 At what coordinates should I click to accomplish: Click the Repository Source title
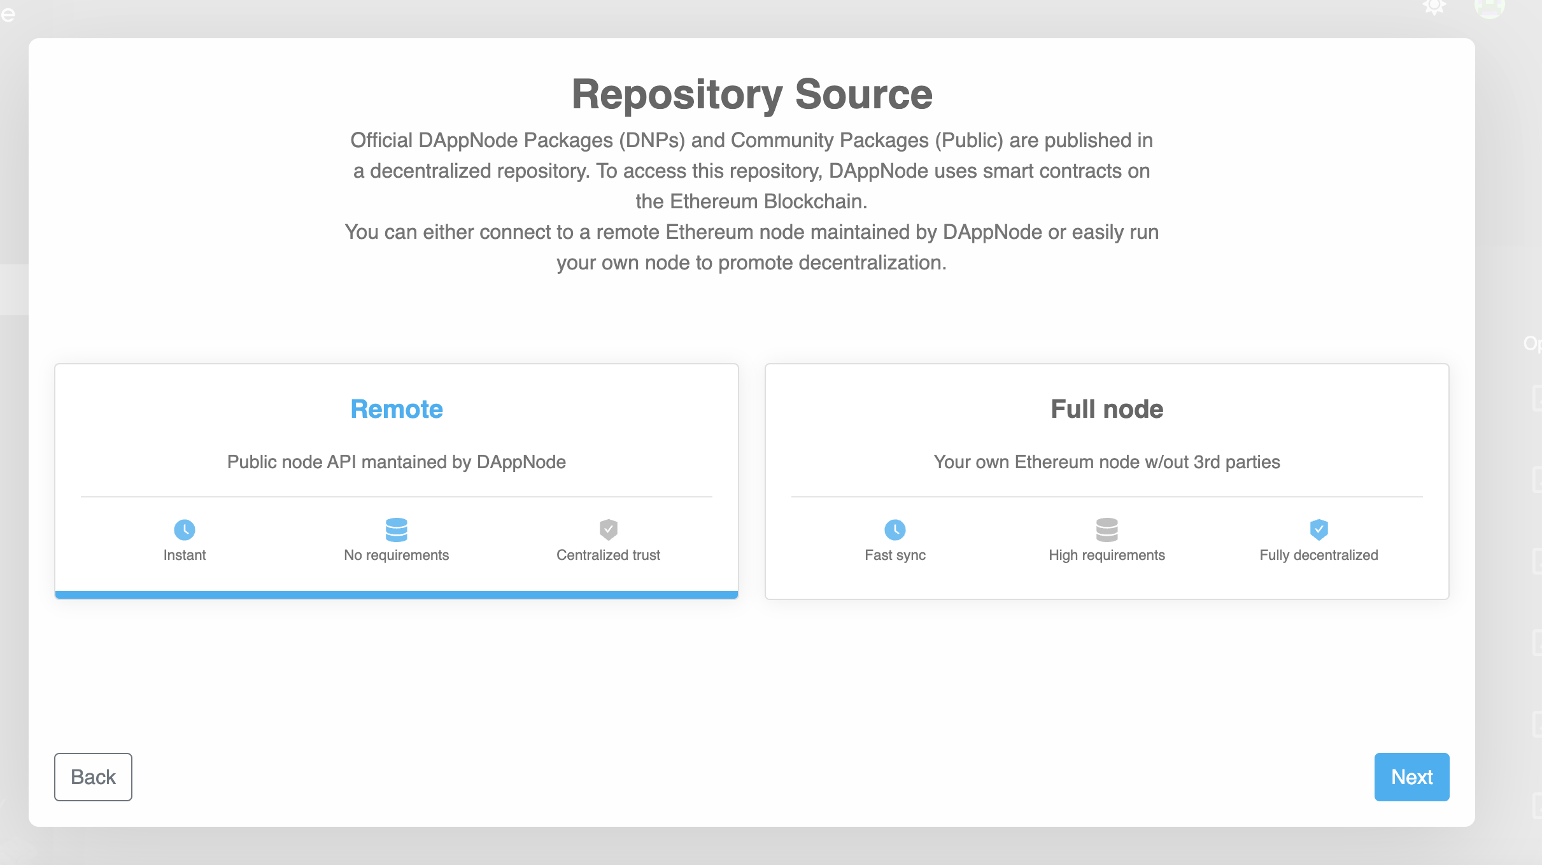click(x=752, y=94)
